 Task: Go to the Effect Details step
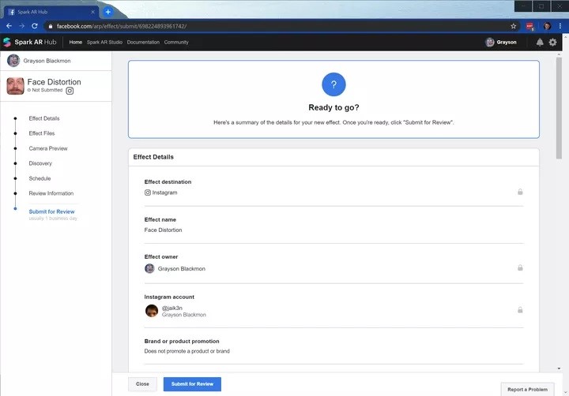44,118
